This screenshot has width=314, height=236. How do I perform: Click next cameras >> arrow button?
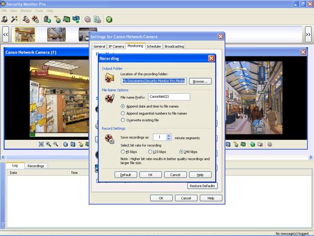coord(308,34)
